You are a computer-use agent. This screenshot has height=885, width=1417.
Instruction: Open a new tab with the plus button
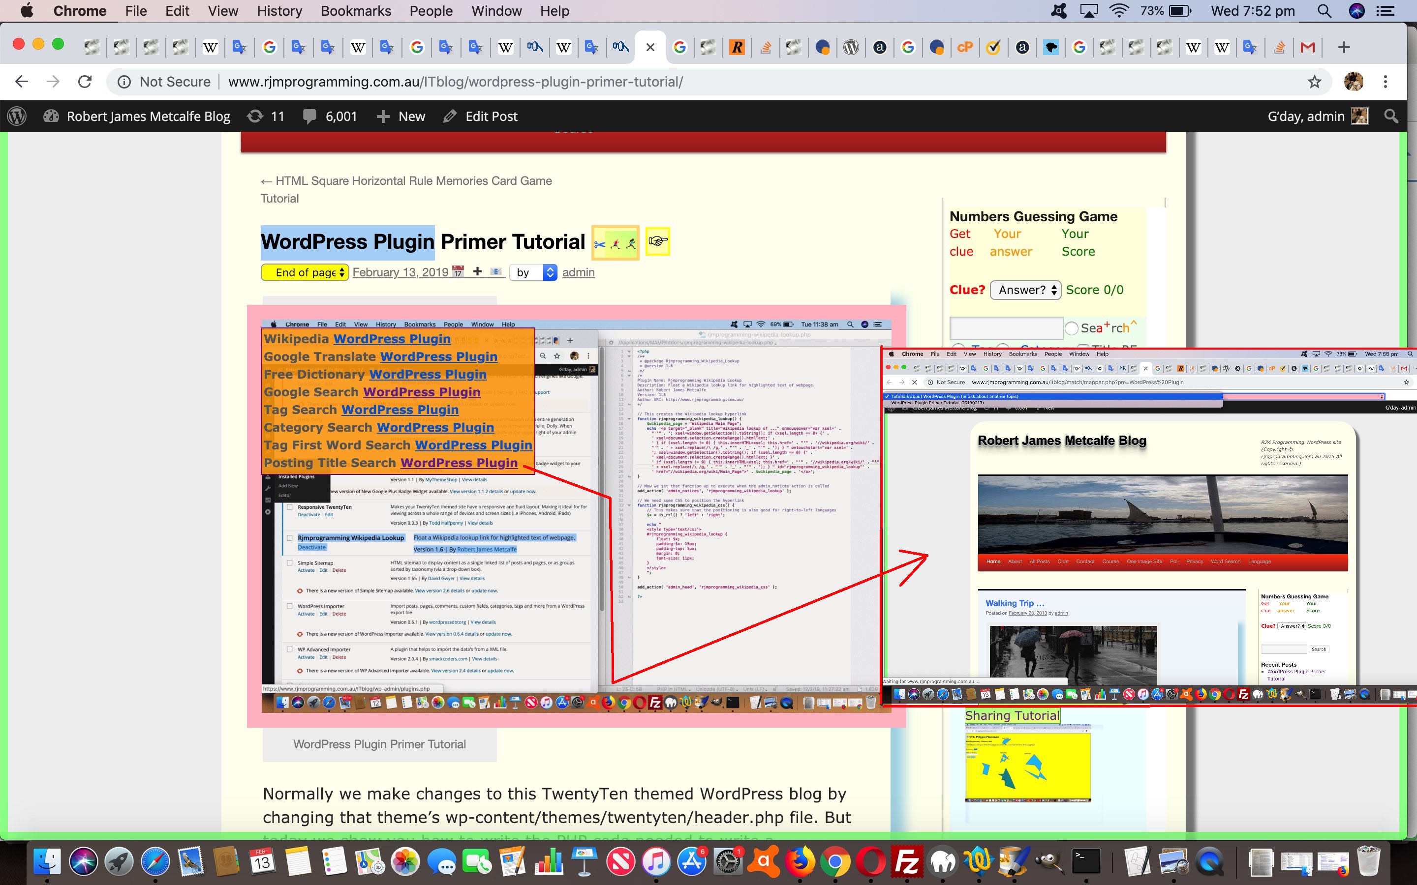(1344, 47)
